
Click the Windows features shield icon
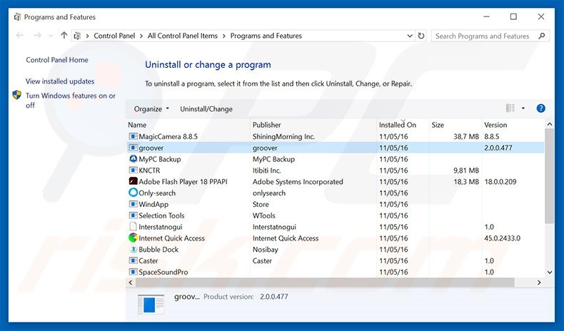17,96
